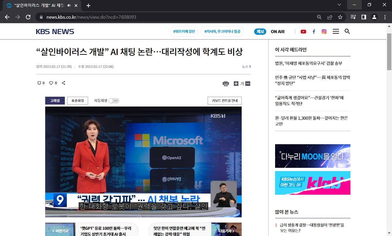Click the browser forward arrow
392x236 pixels.
pyautogui.click(x=18, y=17)
